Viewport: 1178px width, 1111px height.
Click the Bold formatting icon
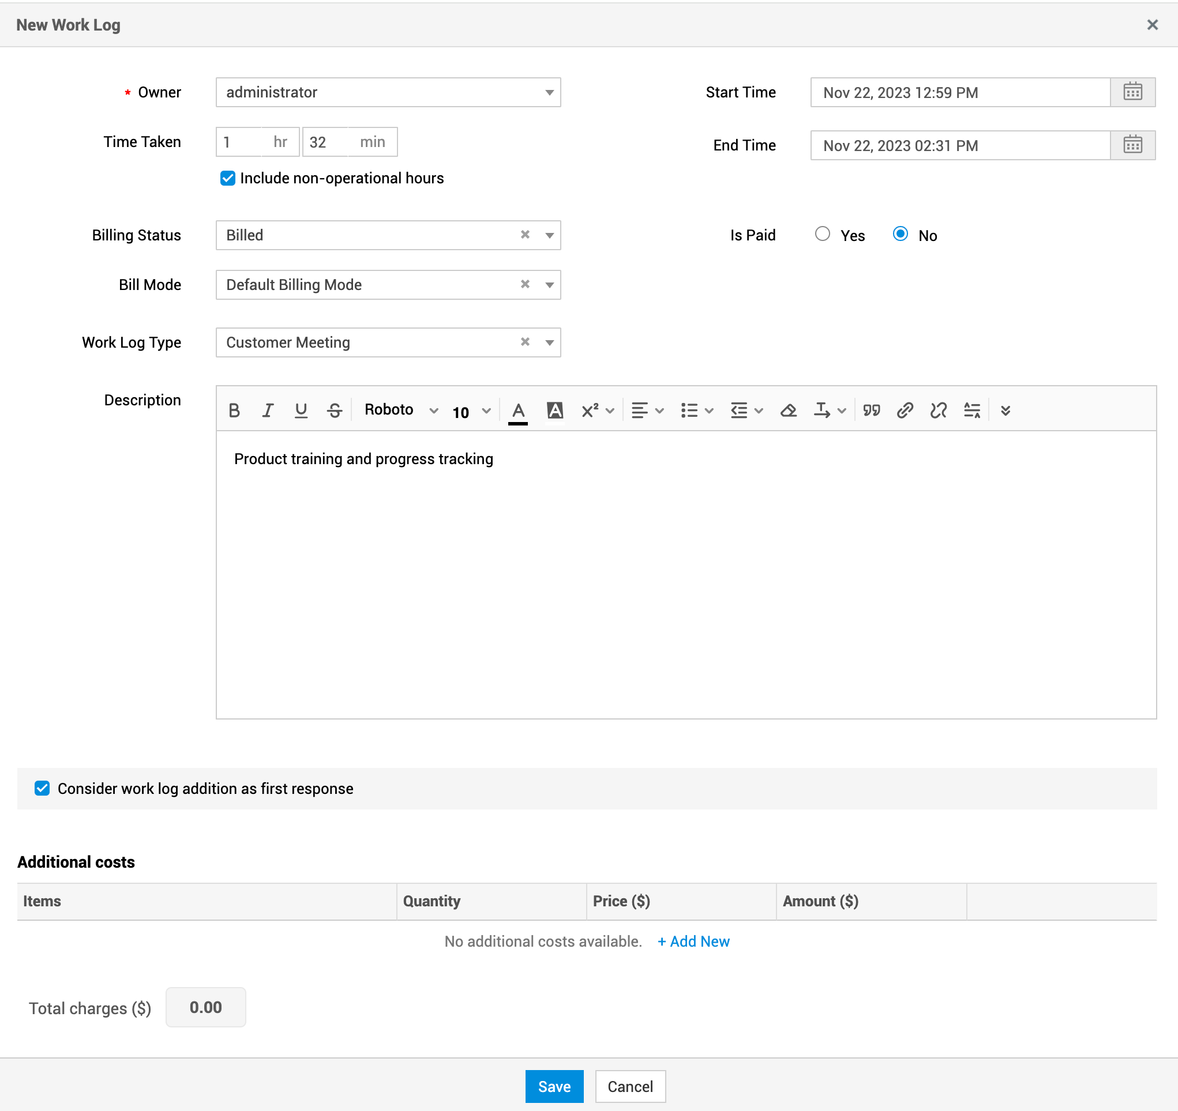pyautogui.click(x=234, y=410)
